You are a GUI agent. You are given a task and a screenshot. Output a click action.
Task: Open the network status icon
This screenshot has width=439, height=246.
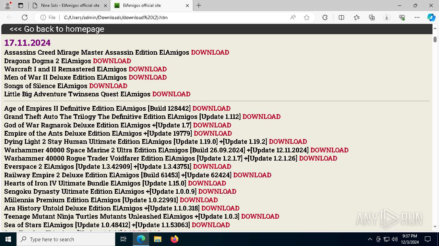coord(387,239)
